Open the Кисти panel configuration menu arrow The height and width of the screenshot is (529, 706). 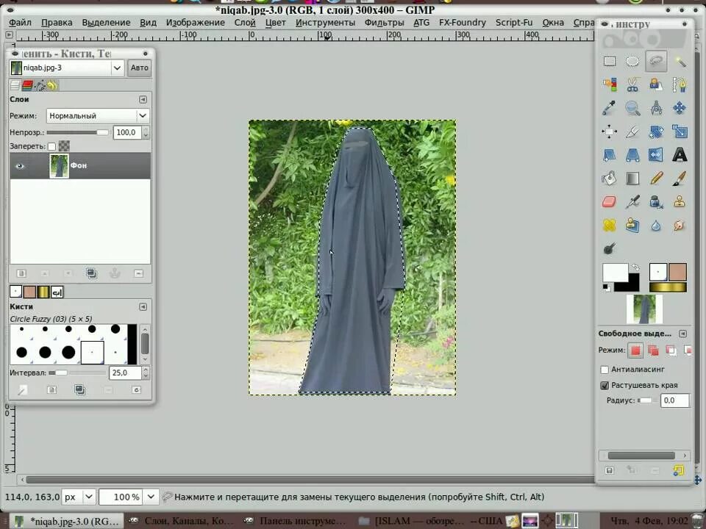tap(143, 307)
